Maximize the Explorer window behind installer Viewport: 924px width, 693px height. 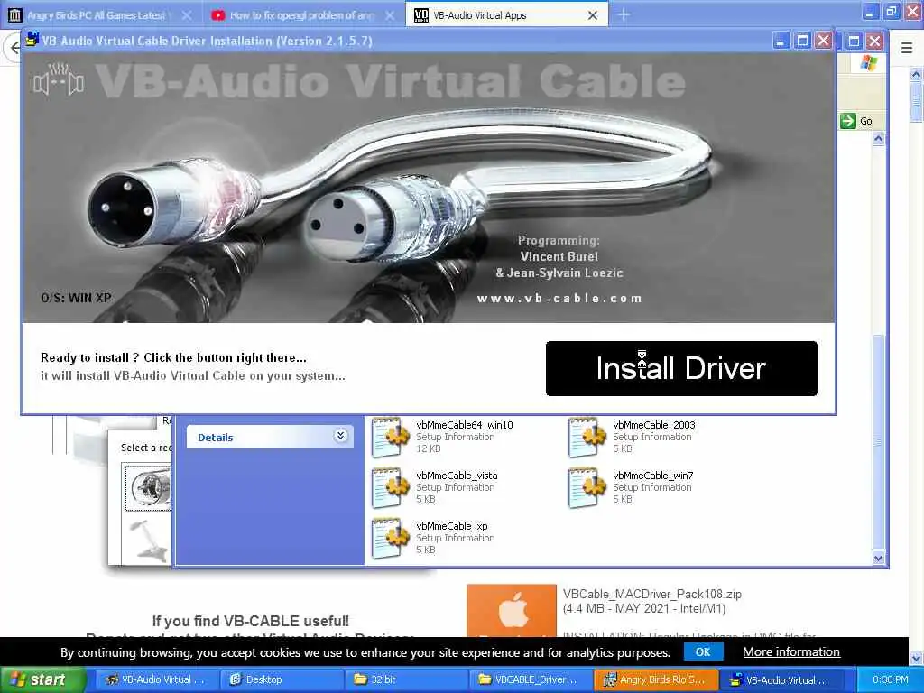click(854, 42)
